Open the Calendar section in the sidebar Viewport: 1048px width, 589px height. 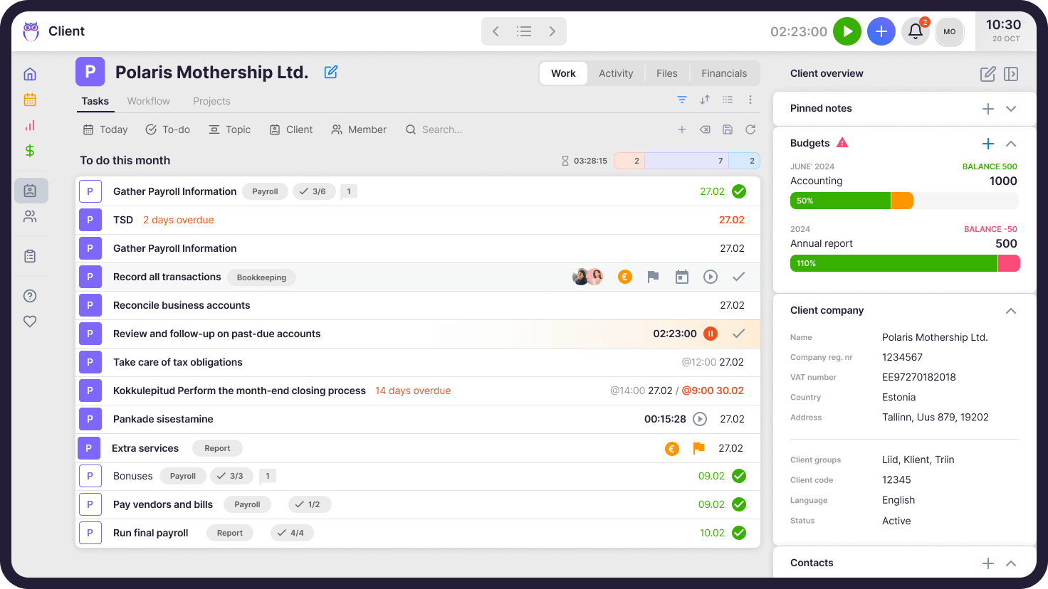tap(30, 100)
